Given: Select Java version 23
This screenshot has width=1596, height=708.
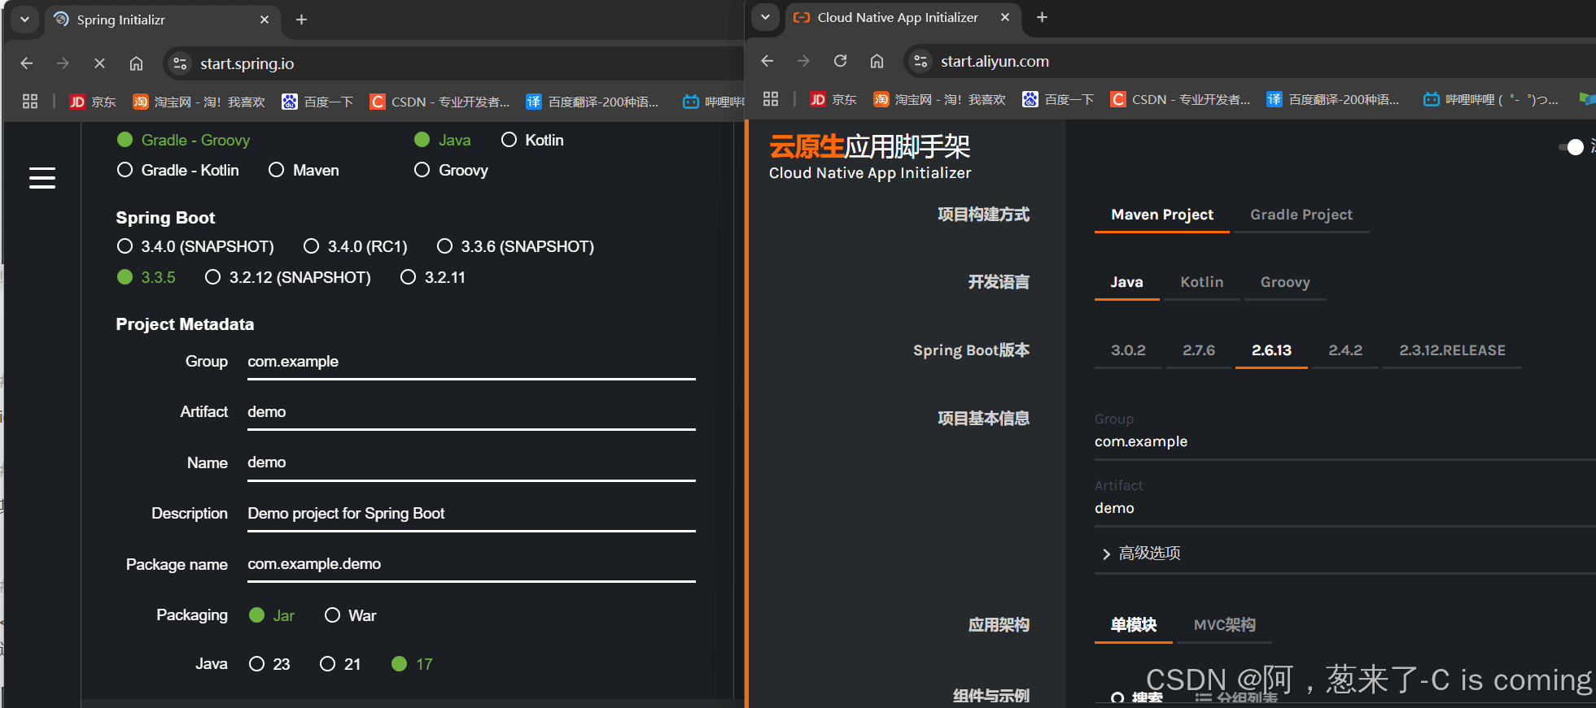Looking at the screenshot, I should click(x=269, y=664).
